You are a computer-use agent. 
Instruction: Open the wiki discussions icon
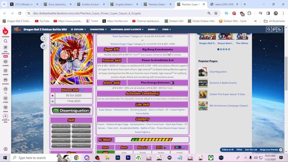(x=274, y=29)
